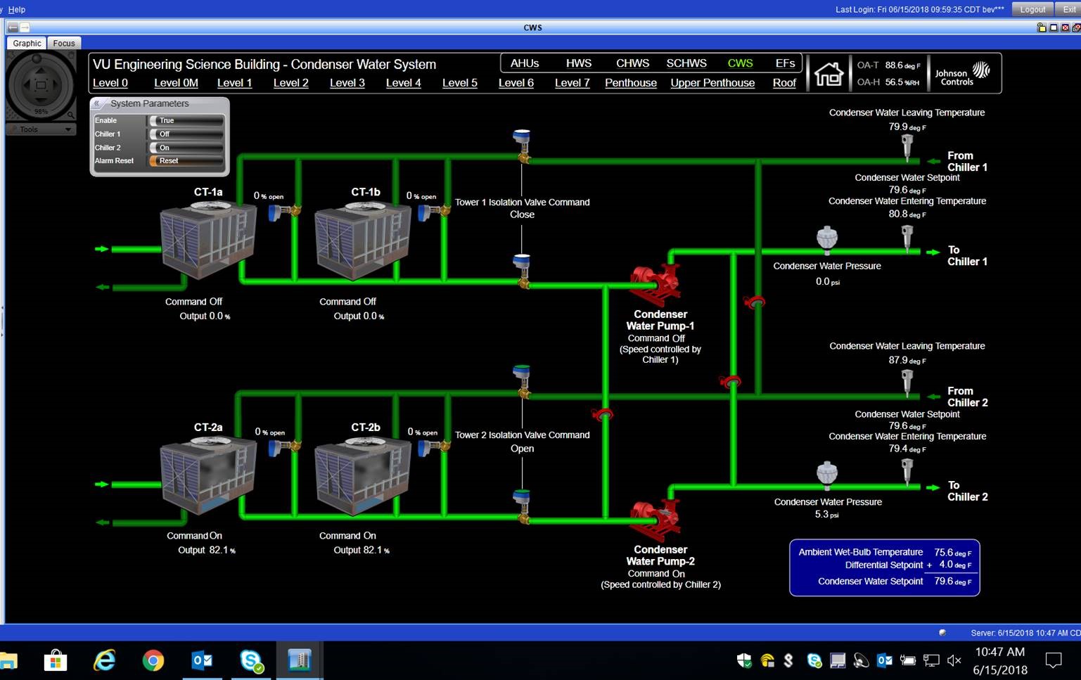The width and height of the screenshot is (1081, 680).
Task: Go to Upper Penthouse link
Action: [x=712, y=83]
